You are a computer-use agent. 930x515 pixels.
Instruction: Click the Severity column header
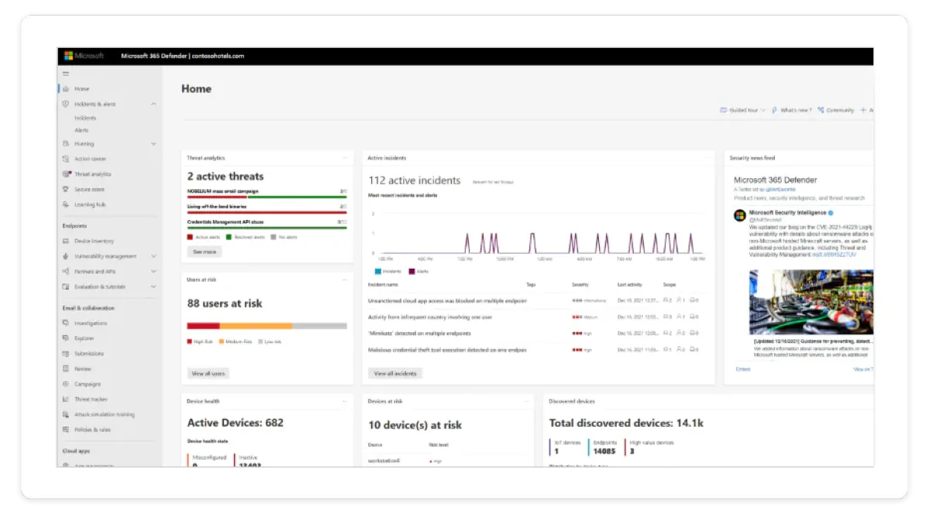pos(580,285)
